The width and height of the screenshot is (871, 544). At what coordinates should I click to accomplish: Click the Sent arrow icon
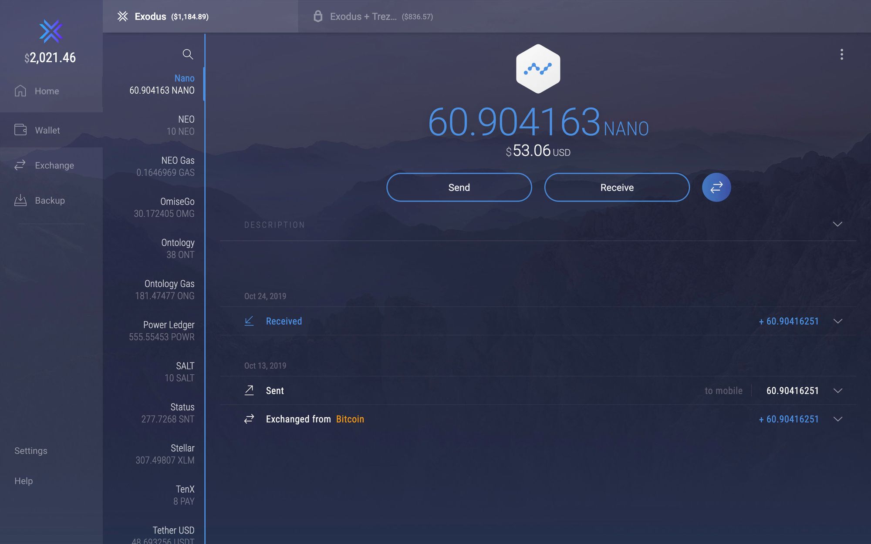[x=249, y=390]
